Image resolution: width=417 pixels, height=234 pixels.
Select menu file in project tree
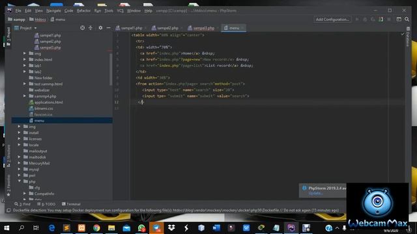coord(62,120)
